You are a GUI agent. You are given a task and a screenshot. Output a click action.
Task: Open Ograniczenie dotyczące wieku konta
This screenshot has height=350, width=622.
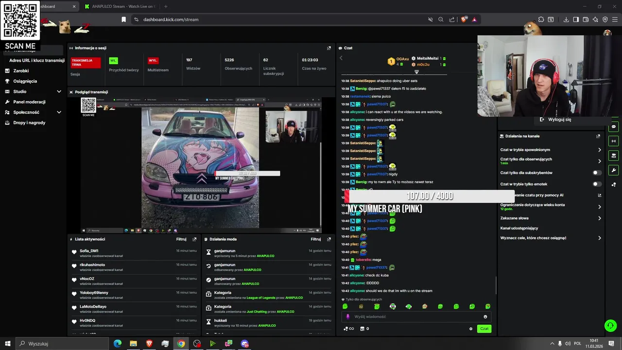[551, 207]
